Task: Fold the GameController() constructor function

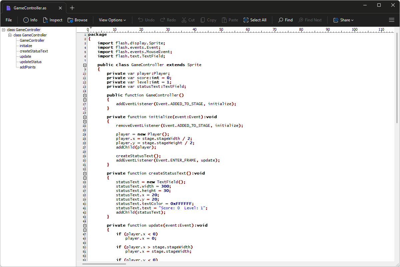Action: click(85, 95)
